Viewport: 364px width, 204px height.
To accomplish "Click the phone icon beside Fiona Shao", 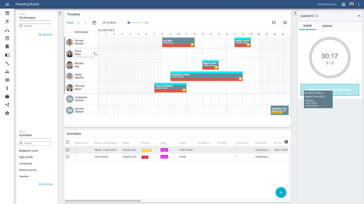I will point(95,54).
